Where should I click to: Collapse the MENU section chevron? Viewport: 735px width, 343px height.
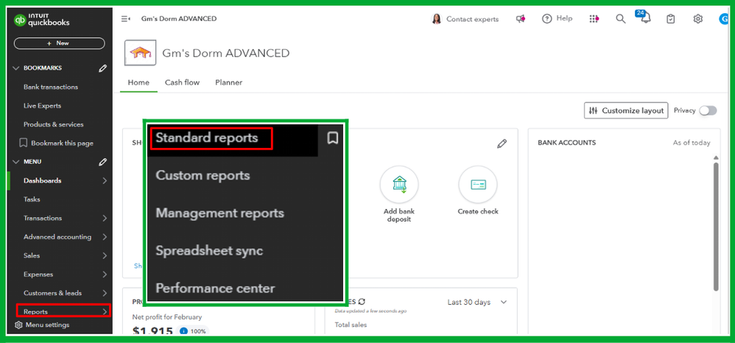tap(16, 162)
